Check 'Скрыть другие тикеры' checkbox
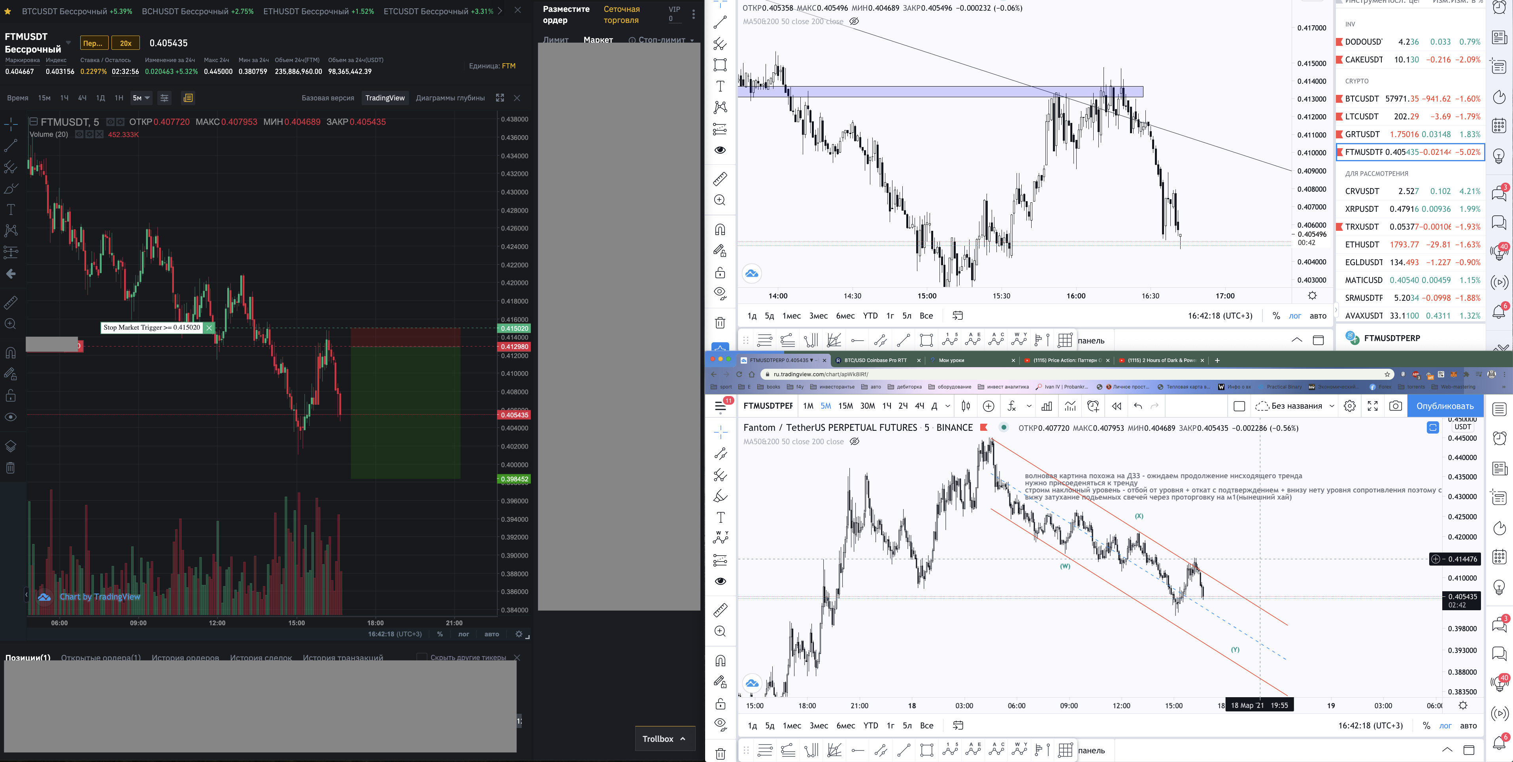Viewport: 1513px width, 762px height. (421, 657)
